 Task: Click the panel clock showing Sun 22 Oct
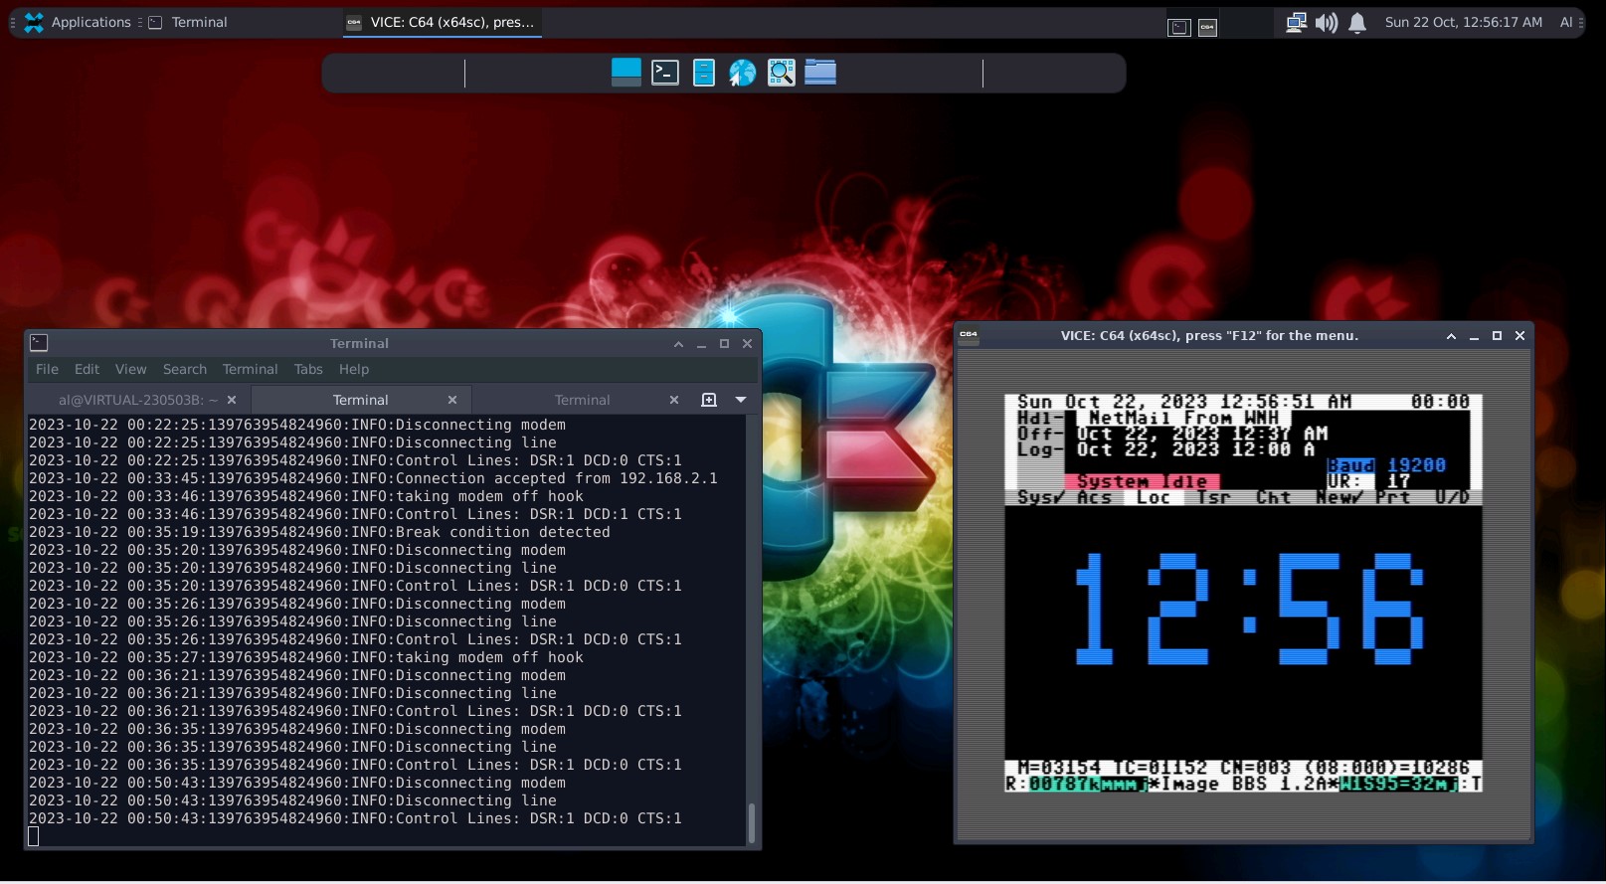[1463, 22]
